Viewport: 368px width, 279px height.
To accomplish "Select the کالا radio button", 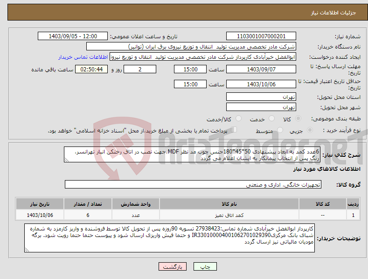I will point(299,119).
